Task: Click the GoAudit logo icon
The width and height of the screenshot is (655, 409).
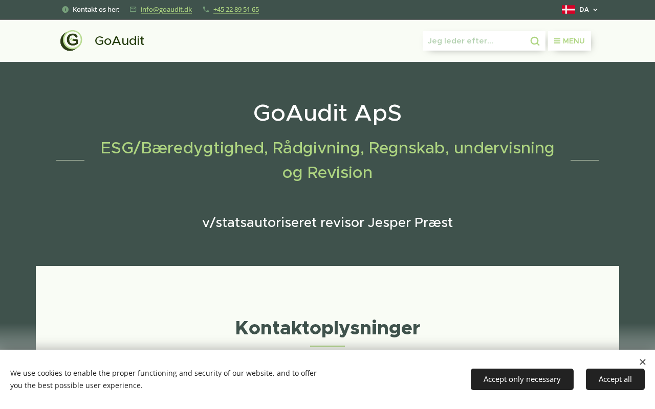Action: pyautogui.click(x=71, y=40)
